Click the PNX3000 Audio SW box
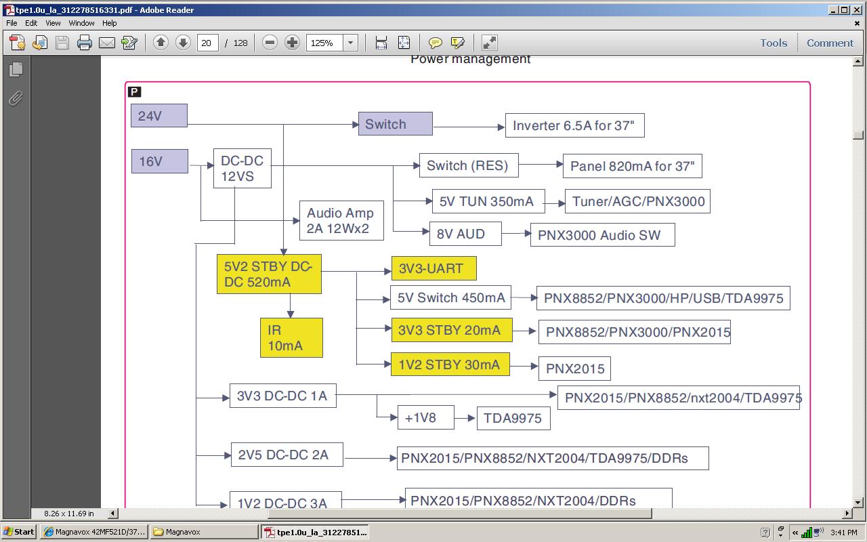Image resolution: width=867 pixels, height=542 pixels. pyautogui.click(x=603, y=234)
